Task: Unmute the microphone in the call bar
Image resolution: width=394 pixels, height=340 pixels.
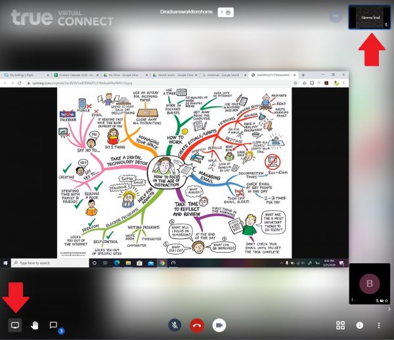Action: [175, 325]
